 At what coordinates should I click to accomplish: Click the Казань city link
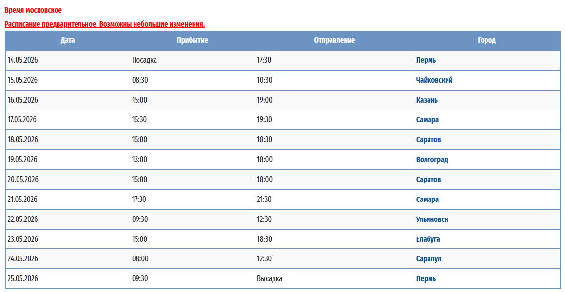click(427, 100)
